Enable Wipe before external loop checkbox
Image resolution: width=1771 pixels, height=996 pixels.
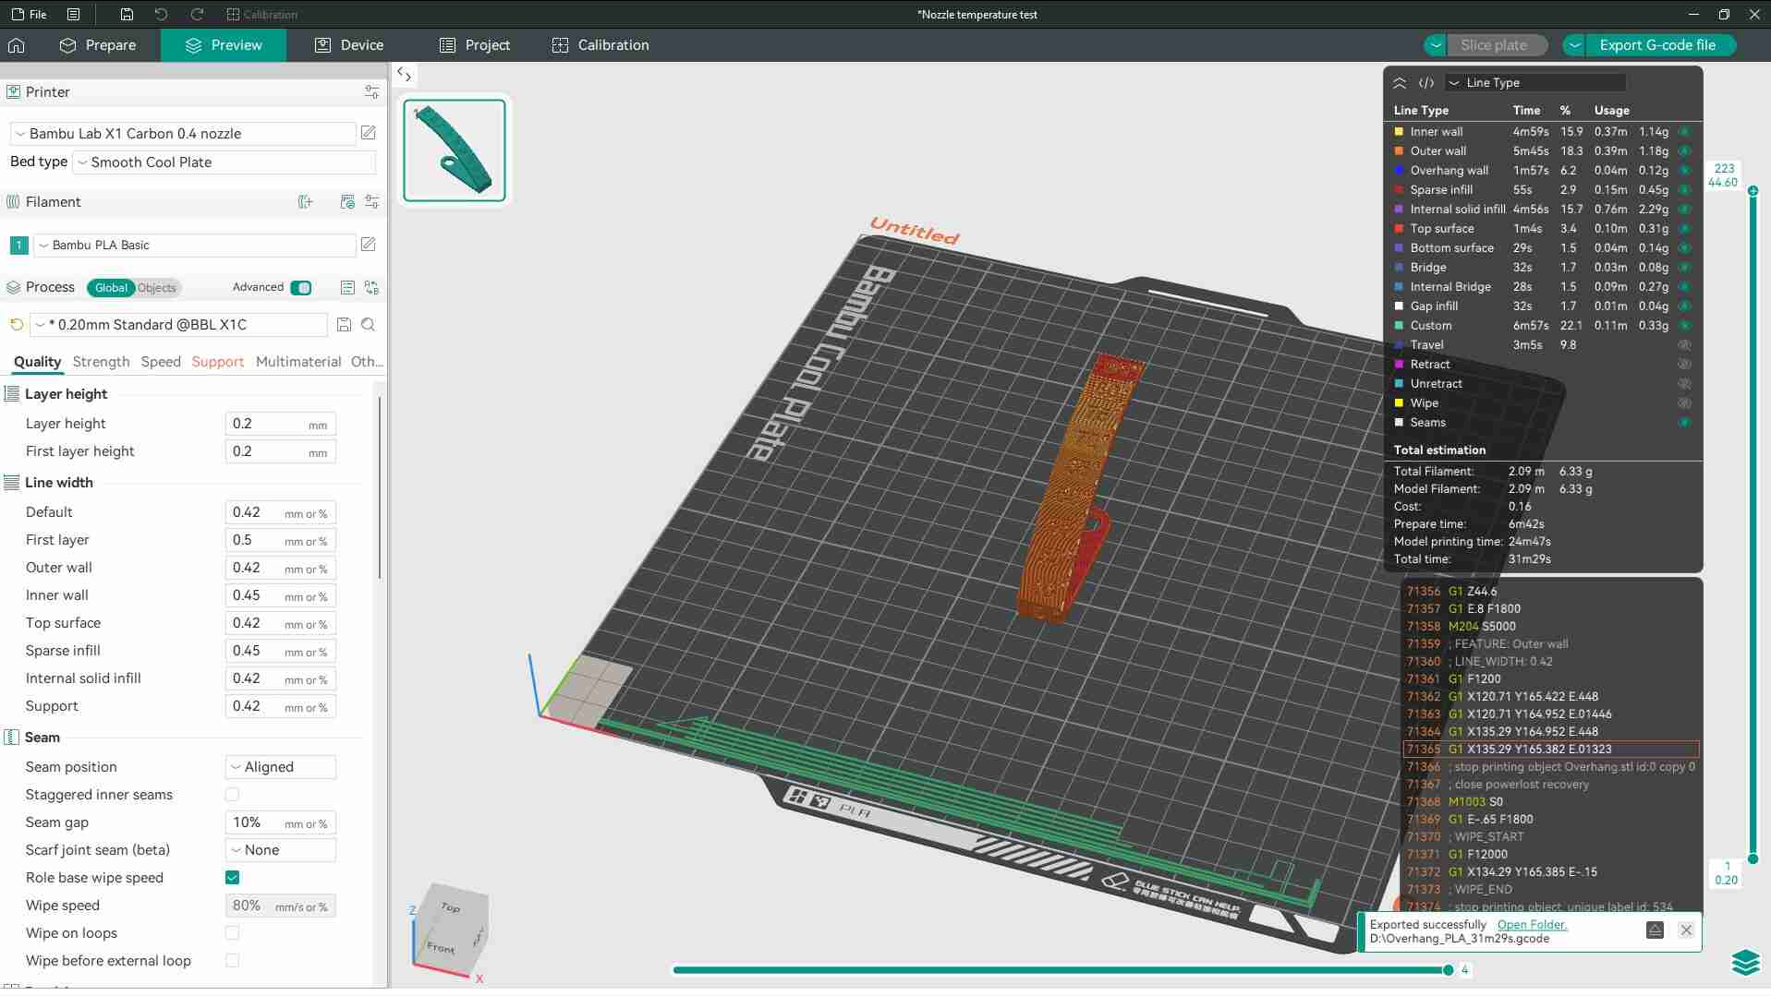click(x=232, y=961)
